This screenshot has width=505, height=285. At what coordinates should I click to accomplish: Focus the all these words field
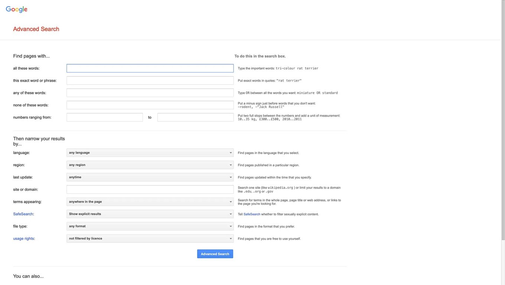(x=150, y=68)
